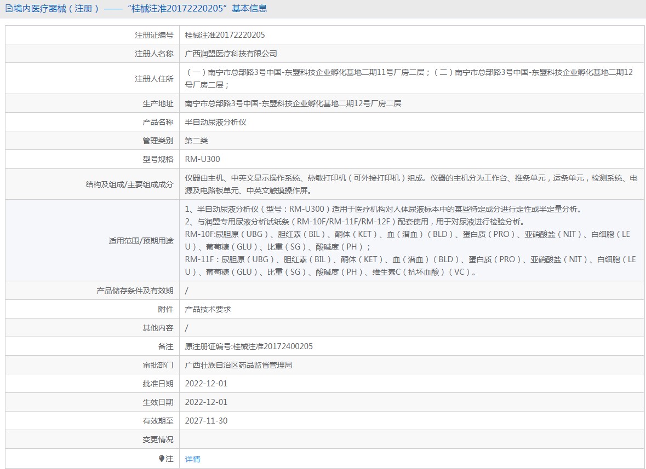Click the 适用范围/预期用途 label
Viewport: 646px width, 469px height.
coord(141,241)
